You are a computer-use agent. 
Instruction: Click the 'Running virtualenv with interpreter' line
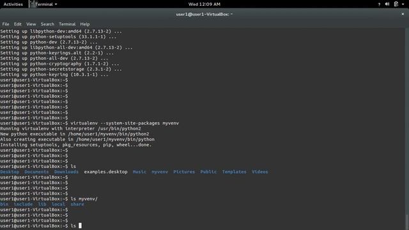(70, 128)
